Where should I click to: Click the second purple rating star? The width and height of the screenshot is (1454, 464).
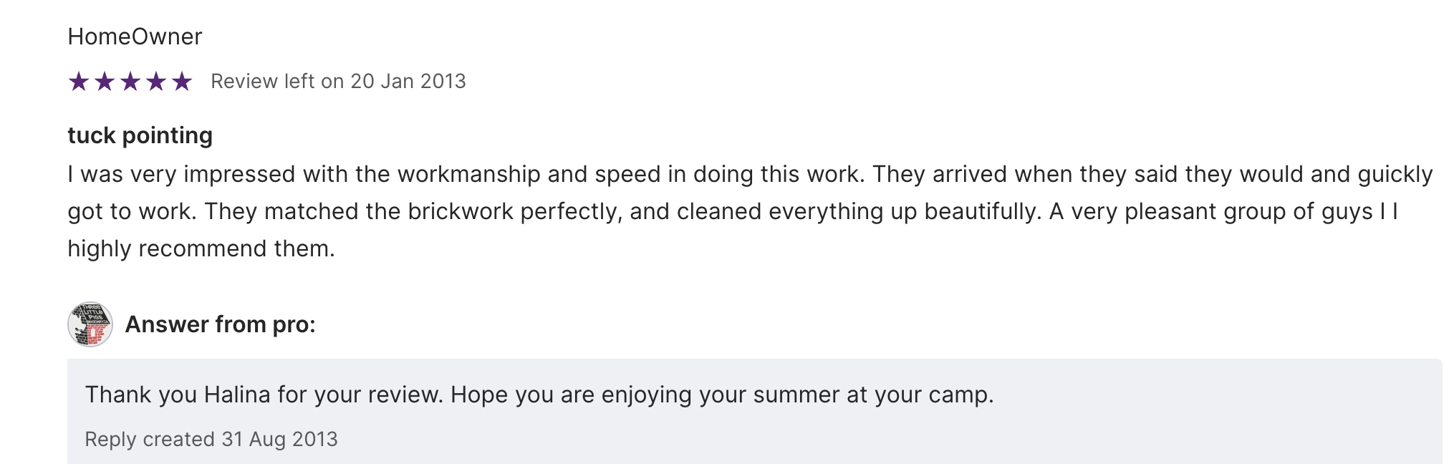point(105,82)
